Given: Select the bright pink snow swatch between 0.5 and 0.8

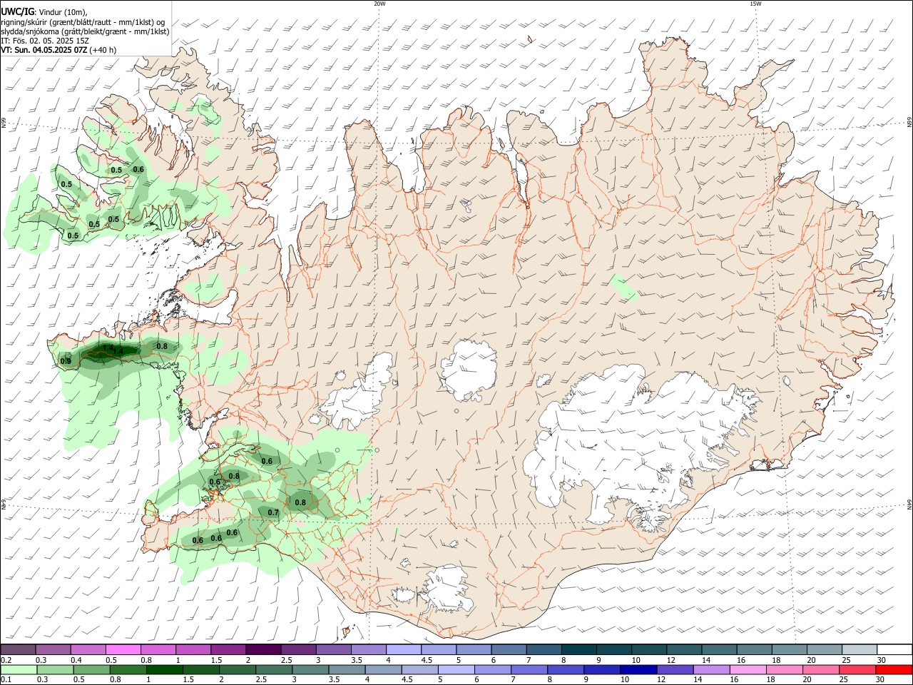Looking at the screenshot, I should [x=123, y=649].
